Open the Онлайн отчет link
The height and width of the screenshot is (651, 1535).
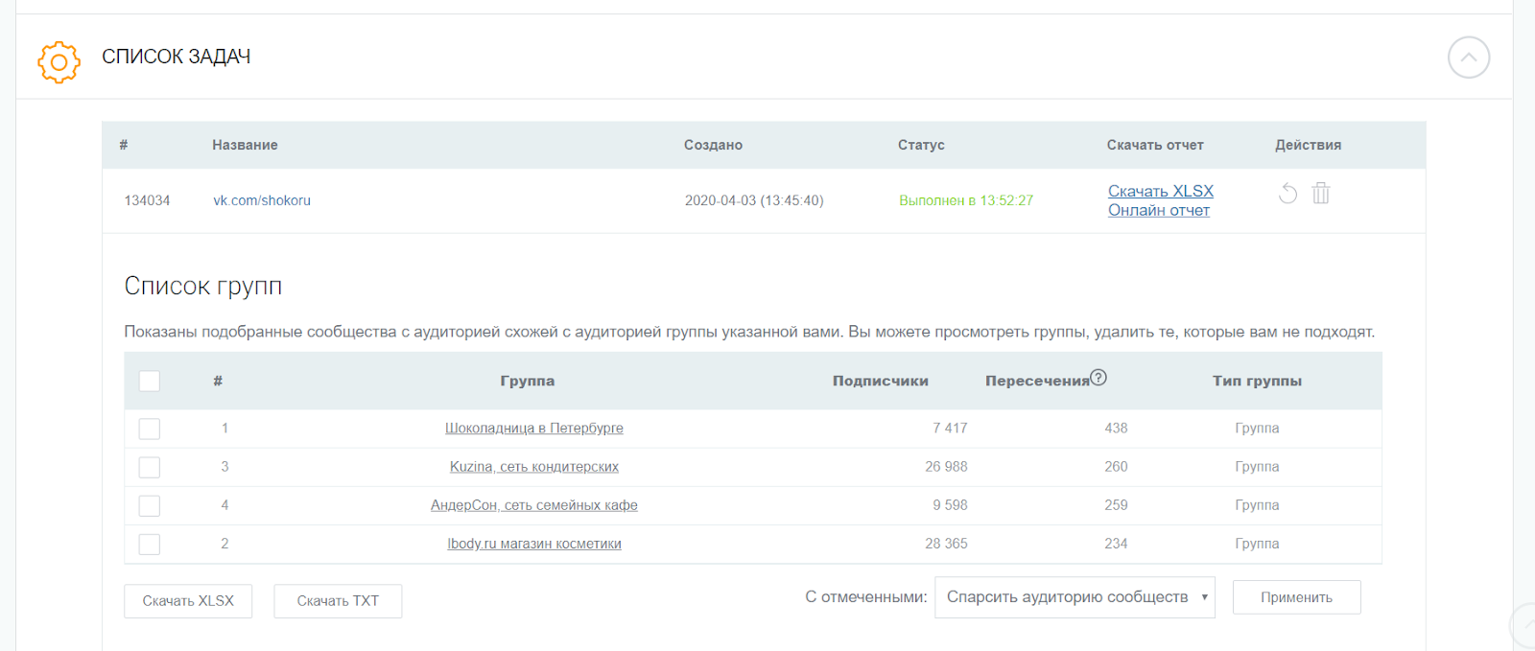(x=1158, y=210)
